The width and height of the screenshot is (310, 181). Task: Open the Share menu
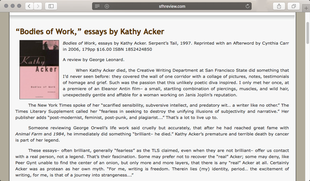[279, 6]
